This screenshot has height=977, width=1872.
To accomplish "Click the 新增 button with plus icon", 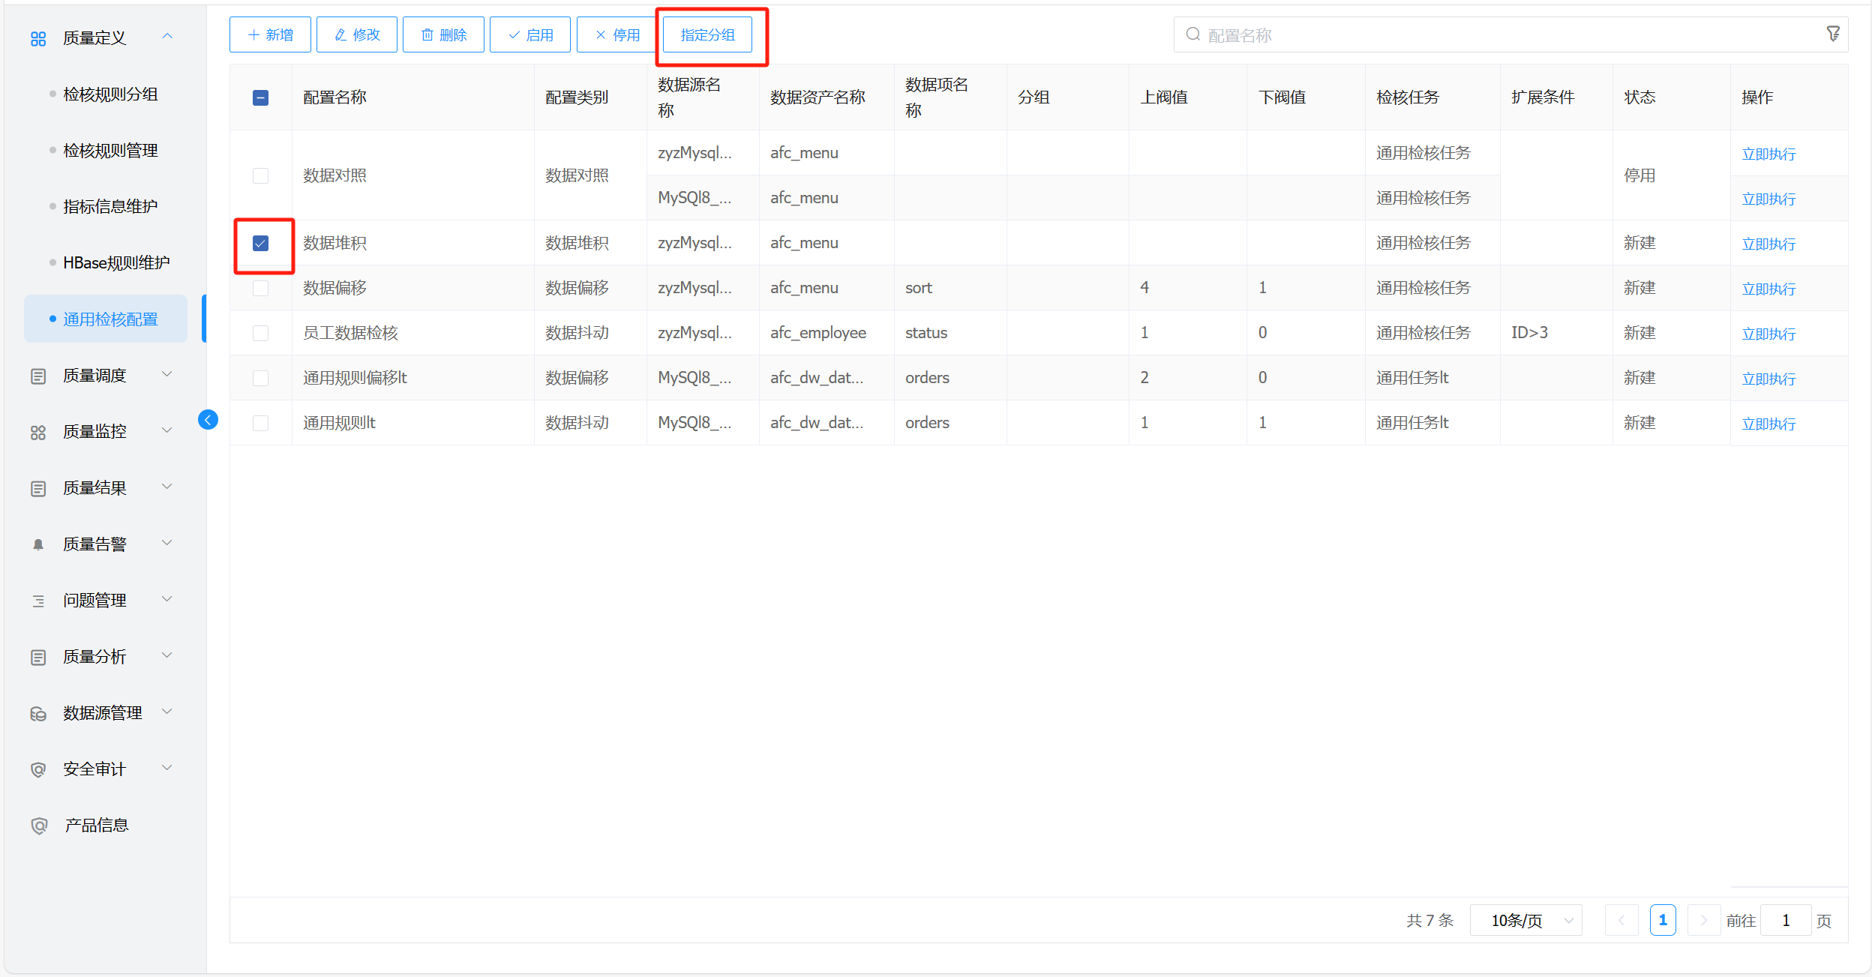I will click(270, 34).
